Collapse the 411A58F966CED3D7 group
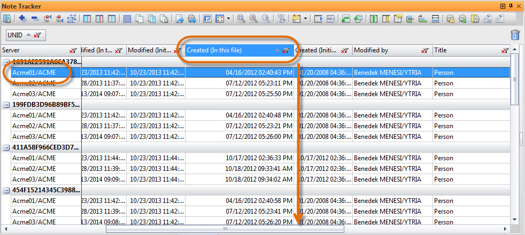The image size is (525, 235). coord(7,147)
